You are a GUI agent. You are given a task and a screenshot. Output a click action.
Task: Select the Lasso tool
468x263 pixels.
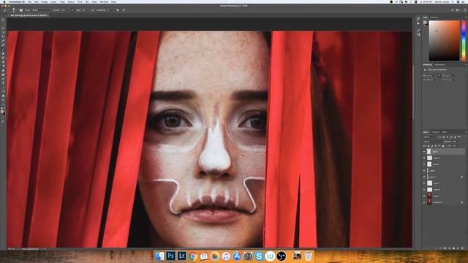point(3,28)
